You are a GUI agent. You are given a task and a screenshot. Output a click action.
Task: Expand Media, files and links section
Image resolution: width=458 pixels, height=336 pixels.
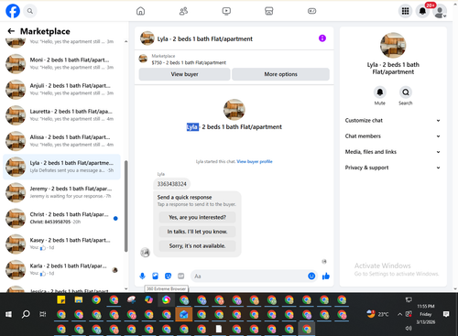click(x=393, y=152)
